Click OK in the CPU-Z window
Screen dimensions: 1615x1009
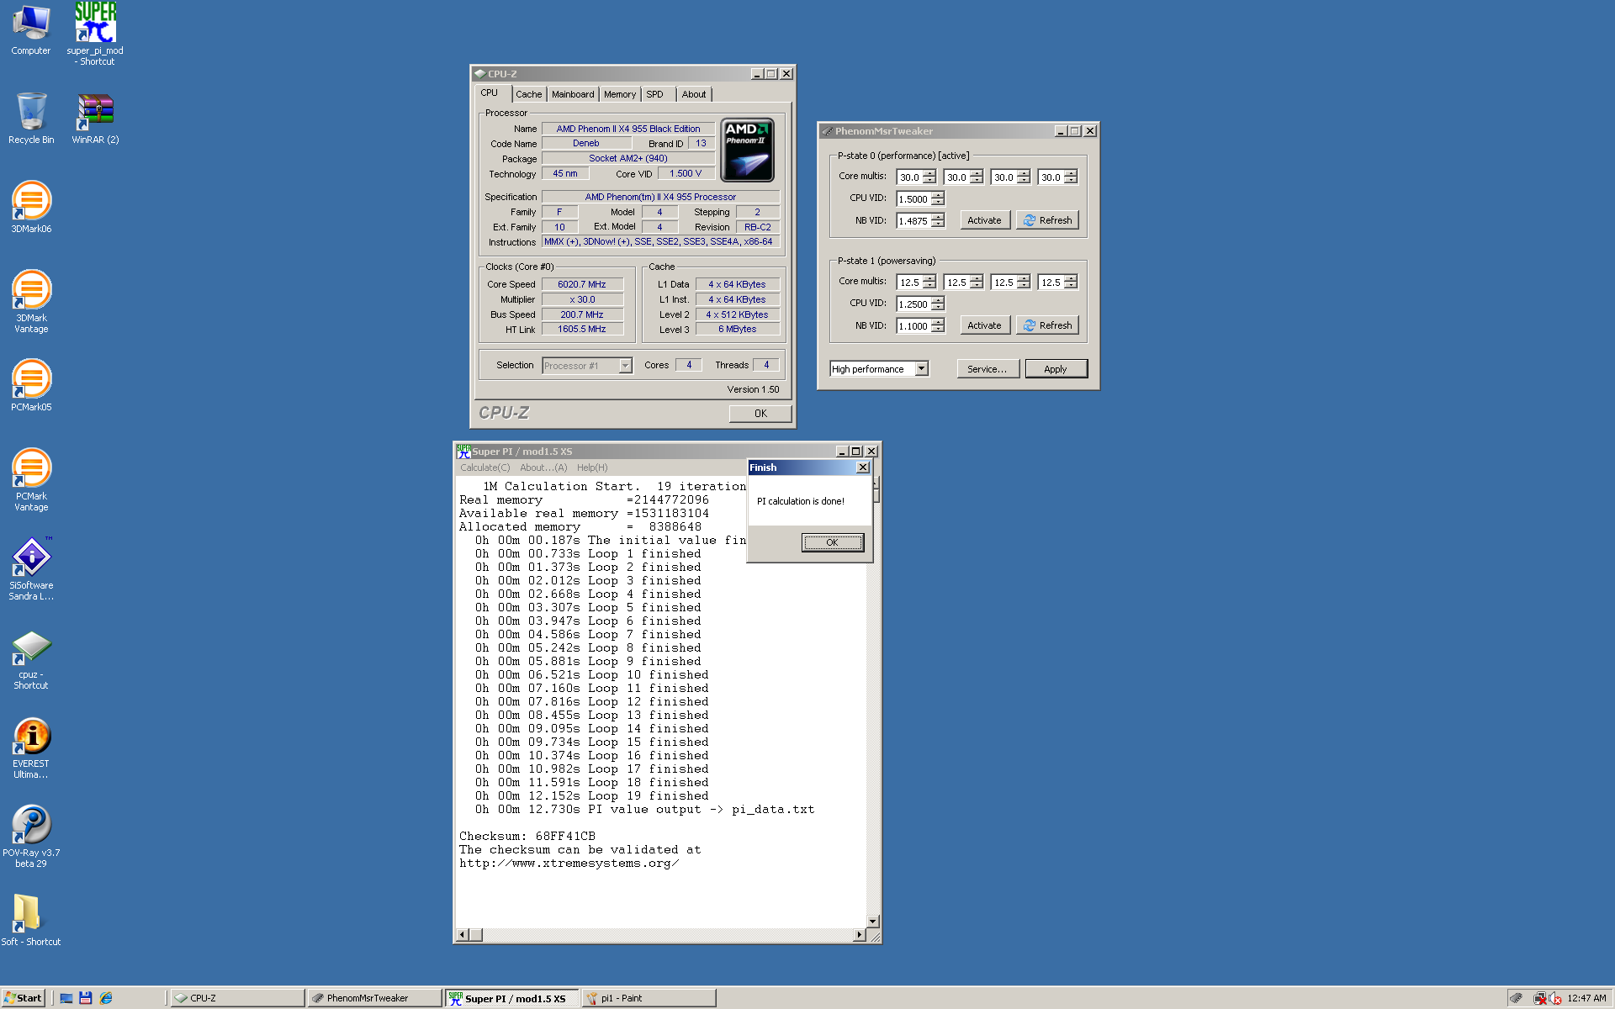[x=760, y=413]
